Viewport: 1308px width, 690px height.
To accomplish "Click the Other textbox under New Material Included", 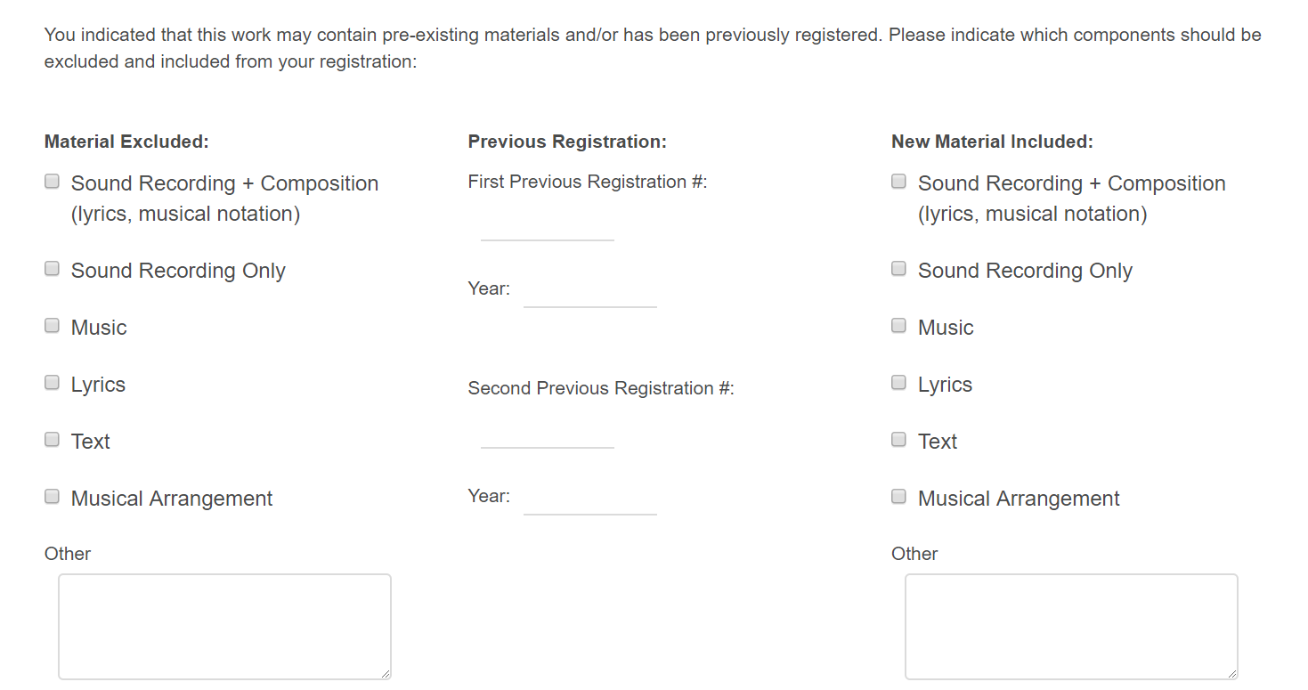I will [1071, 626].
